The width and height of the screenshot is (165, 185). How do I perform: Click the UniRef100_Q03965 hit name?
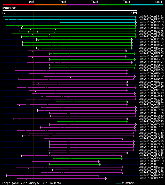[151, 25]
